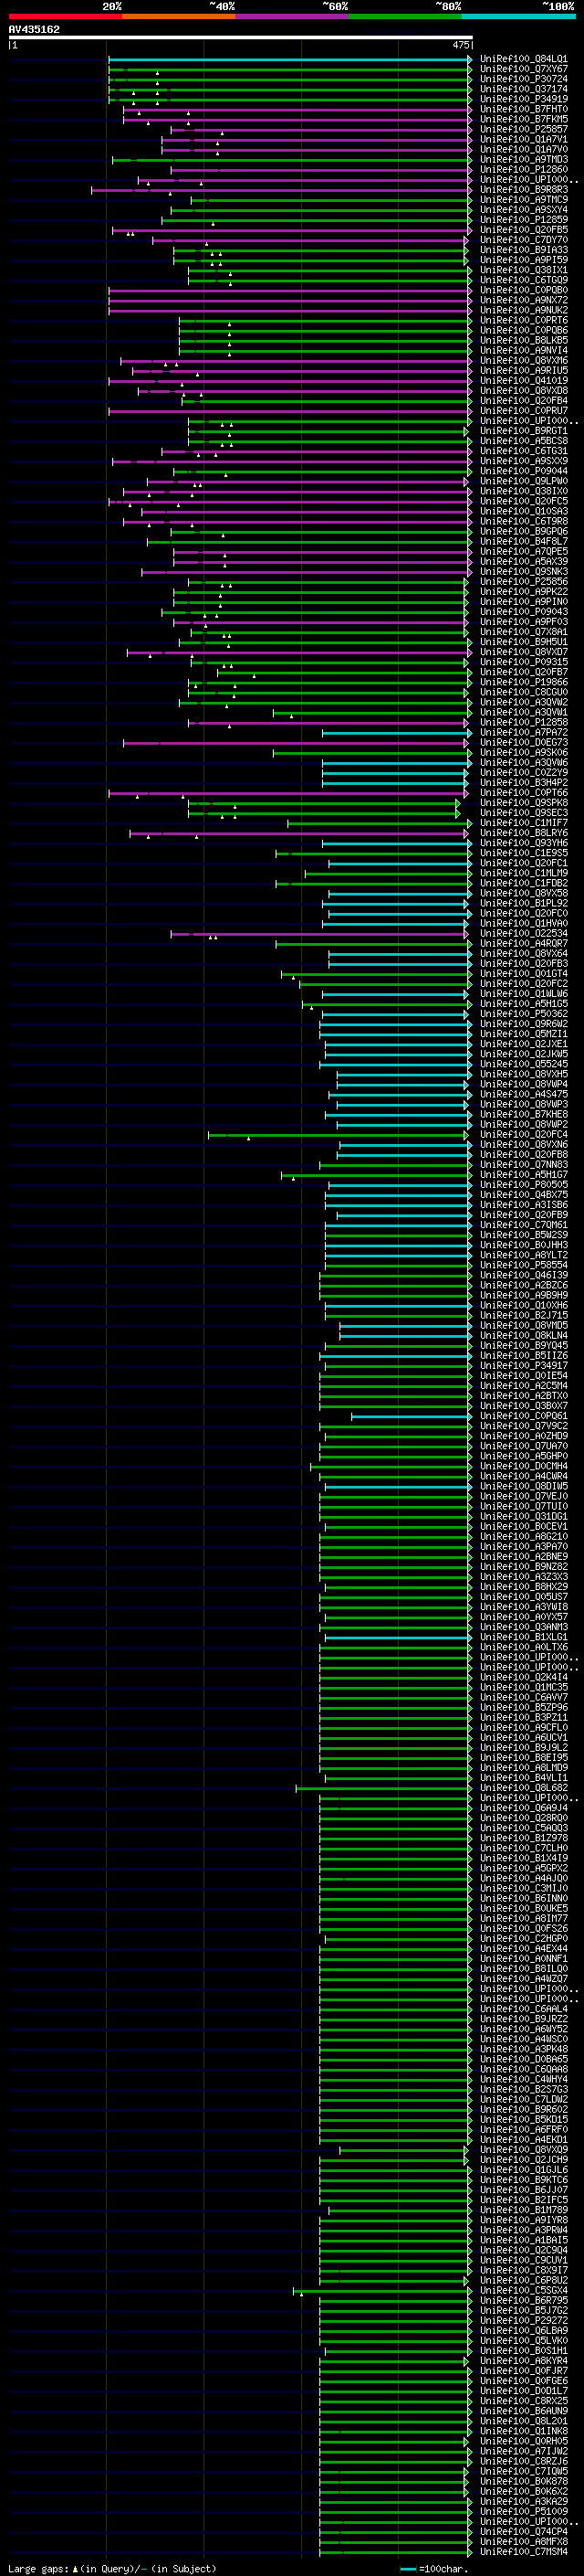Open the UniRef100_Q84LQ1 hit
Screen dimensions: 584x2576
(523, 59)
